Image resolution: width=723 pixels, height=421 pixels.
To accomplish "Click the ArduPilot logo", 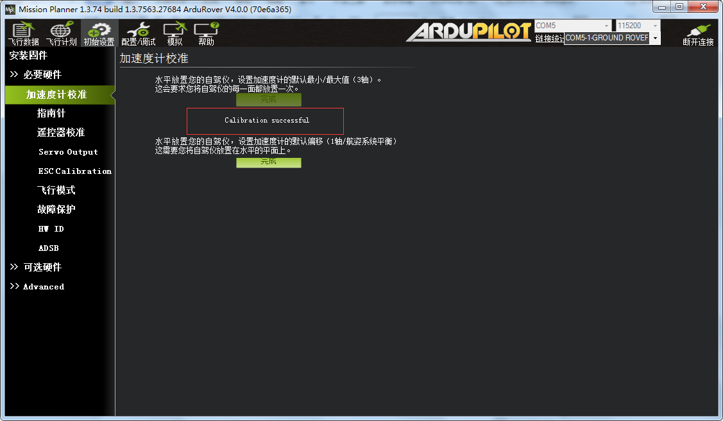I will tap(468, 31).
